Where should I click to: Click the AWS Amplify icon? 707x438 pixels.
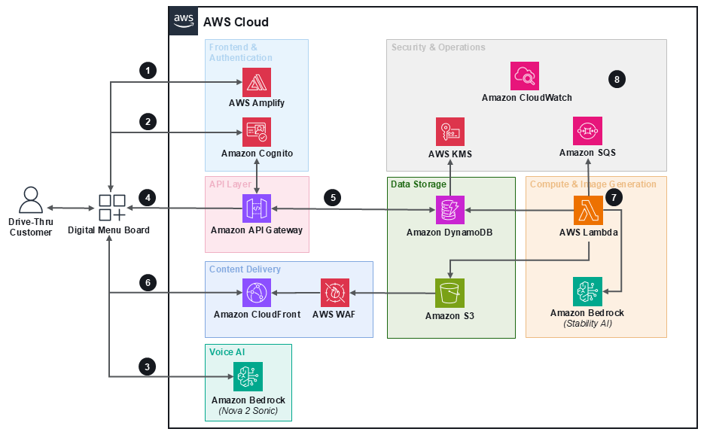pyautogui.click(x=257, y=83)
